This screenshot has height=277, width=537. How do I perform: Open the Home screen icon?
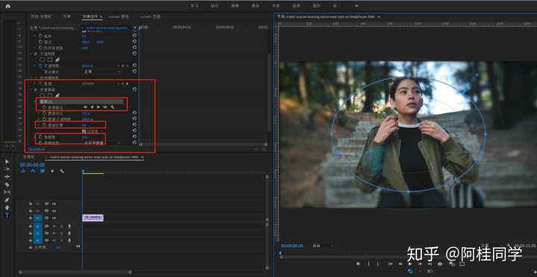8,6
